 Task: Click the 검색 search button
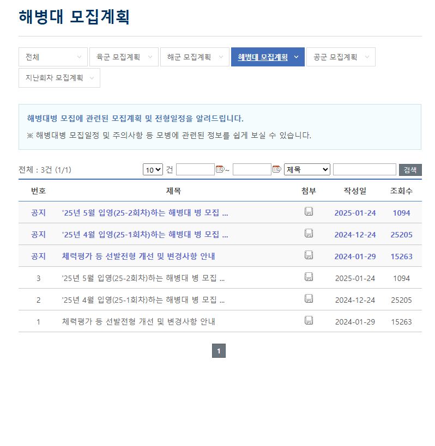pyautogui.click(x=410, y=170)
